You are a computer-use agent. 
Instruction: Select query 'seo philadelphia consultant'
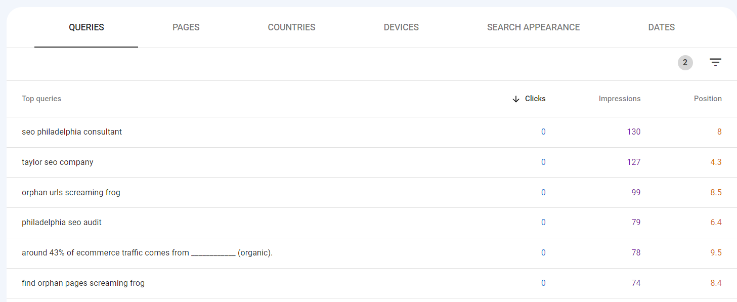point(72,132)
